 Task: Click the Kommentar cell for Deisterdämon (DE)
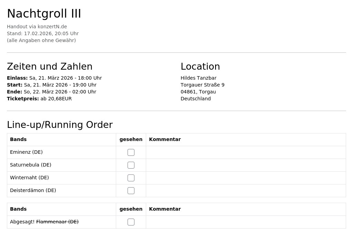(246, 191)
